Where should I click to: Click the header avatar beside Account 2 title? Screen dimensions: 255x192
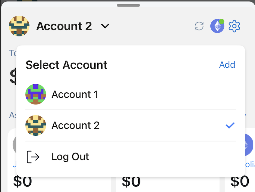tap(19, 26)
